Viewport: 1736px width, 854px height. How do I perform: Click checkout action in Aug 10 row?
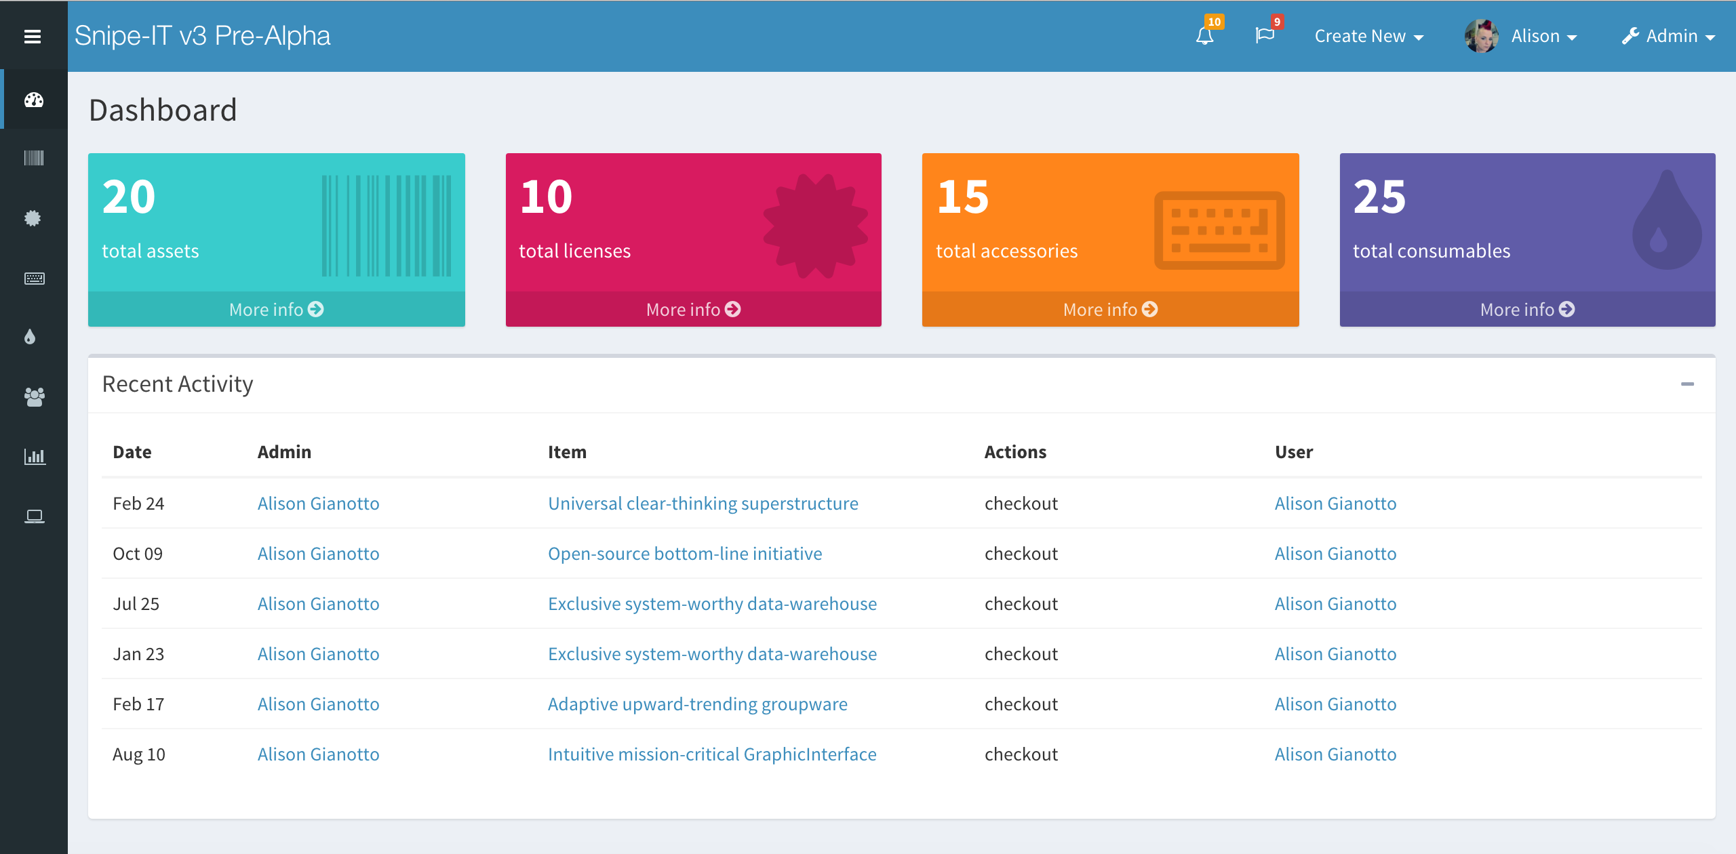point(1021,754)
